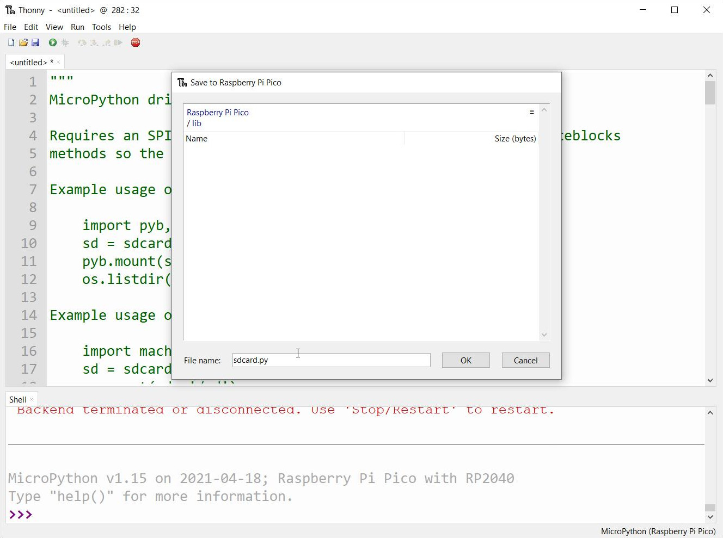
Task: Create a new file via toolbar icon
Action: coord(11,42)
